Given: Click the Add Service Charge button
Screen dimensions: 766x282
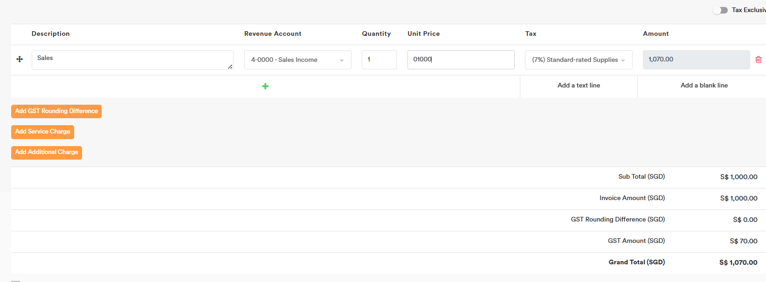Looking at the screenshot, I should click(x=42, y=132).
